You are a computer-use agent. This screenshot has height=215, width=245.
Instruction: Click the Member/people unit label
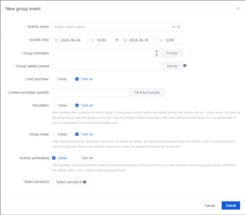tap(147, 92)
